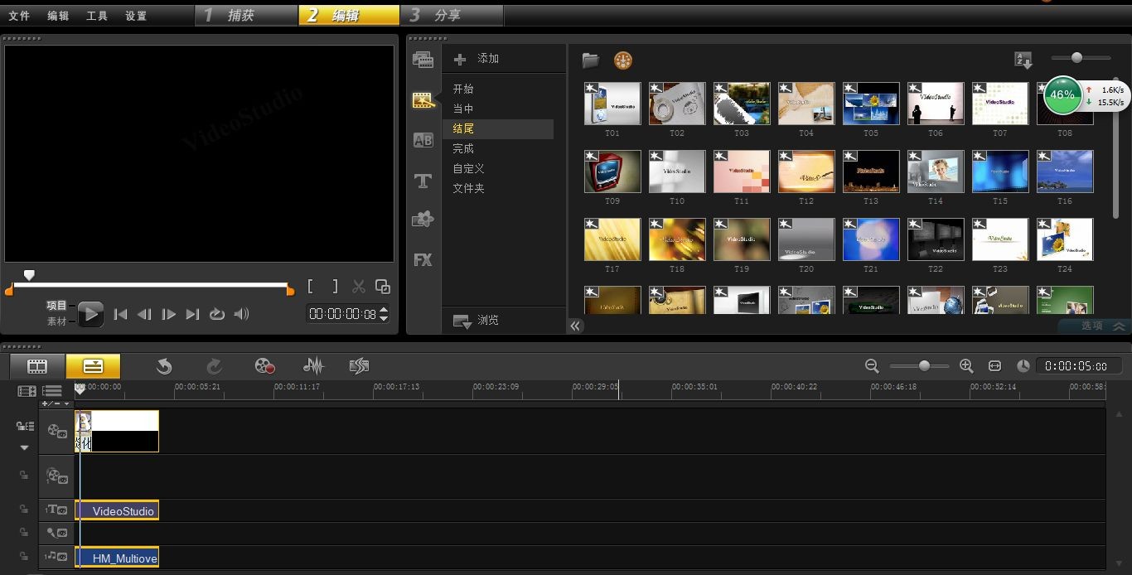Screen dimensions: 1132x575
Task: Open the FX filter library
Action: point(423,260)
